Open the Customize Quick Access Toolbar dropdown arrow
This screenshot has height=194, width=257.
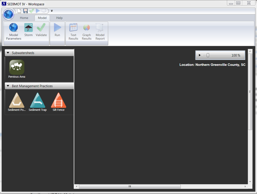click(52, 11)
